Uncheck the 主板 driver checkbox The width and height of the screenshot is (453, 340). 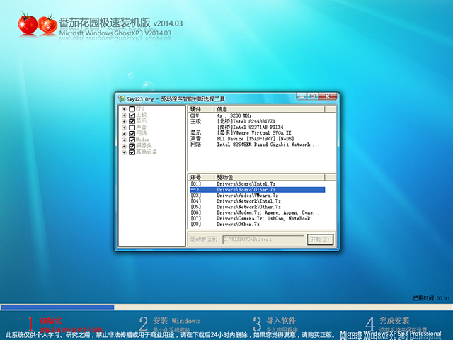click(x=132, y=115)
